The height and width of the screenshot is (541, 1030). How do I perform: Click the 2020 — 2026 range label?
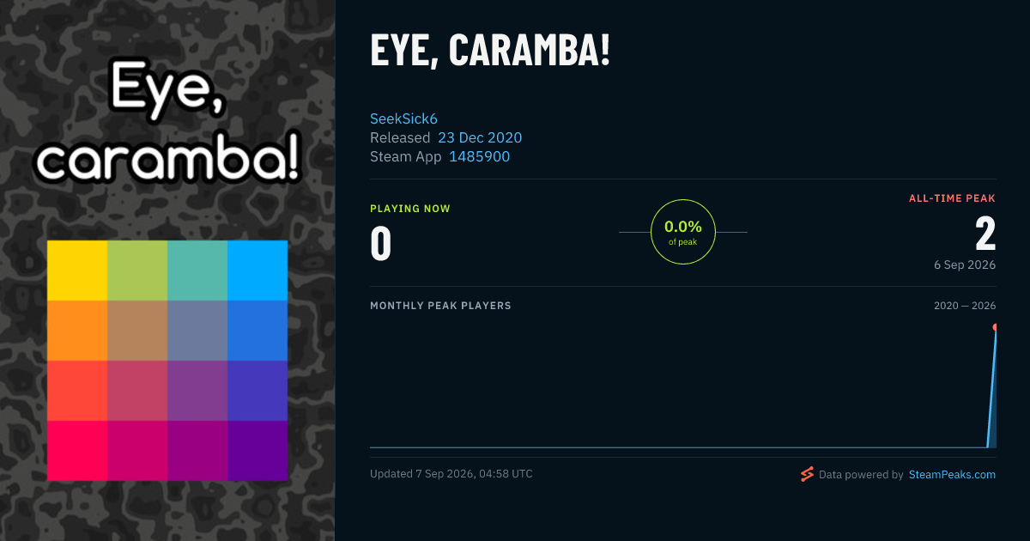(x=965, y=306)
